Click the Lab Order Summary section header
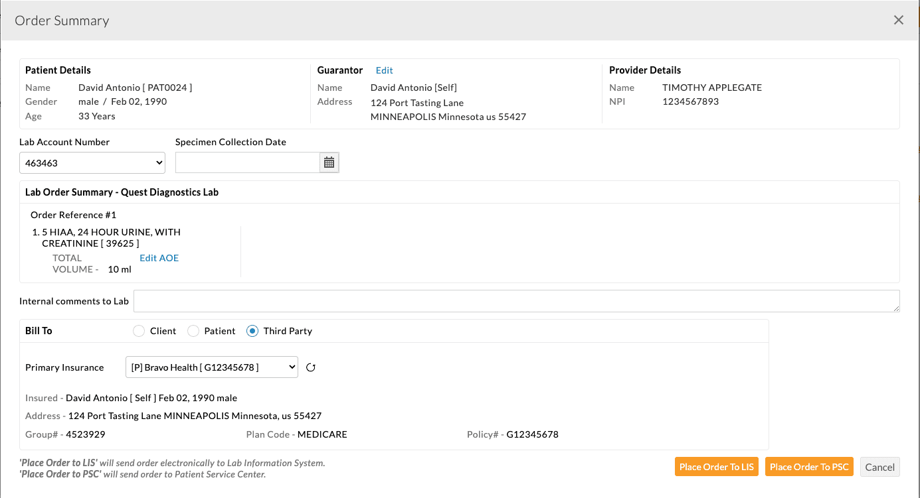The width and height of the screenshot is (920, 498). [122, 192]
